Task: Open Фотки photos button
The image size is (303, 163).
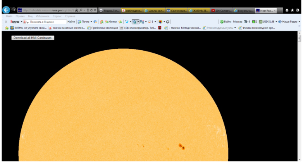Action: (x=111, y=22)
